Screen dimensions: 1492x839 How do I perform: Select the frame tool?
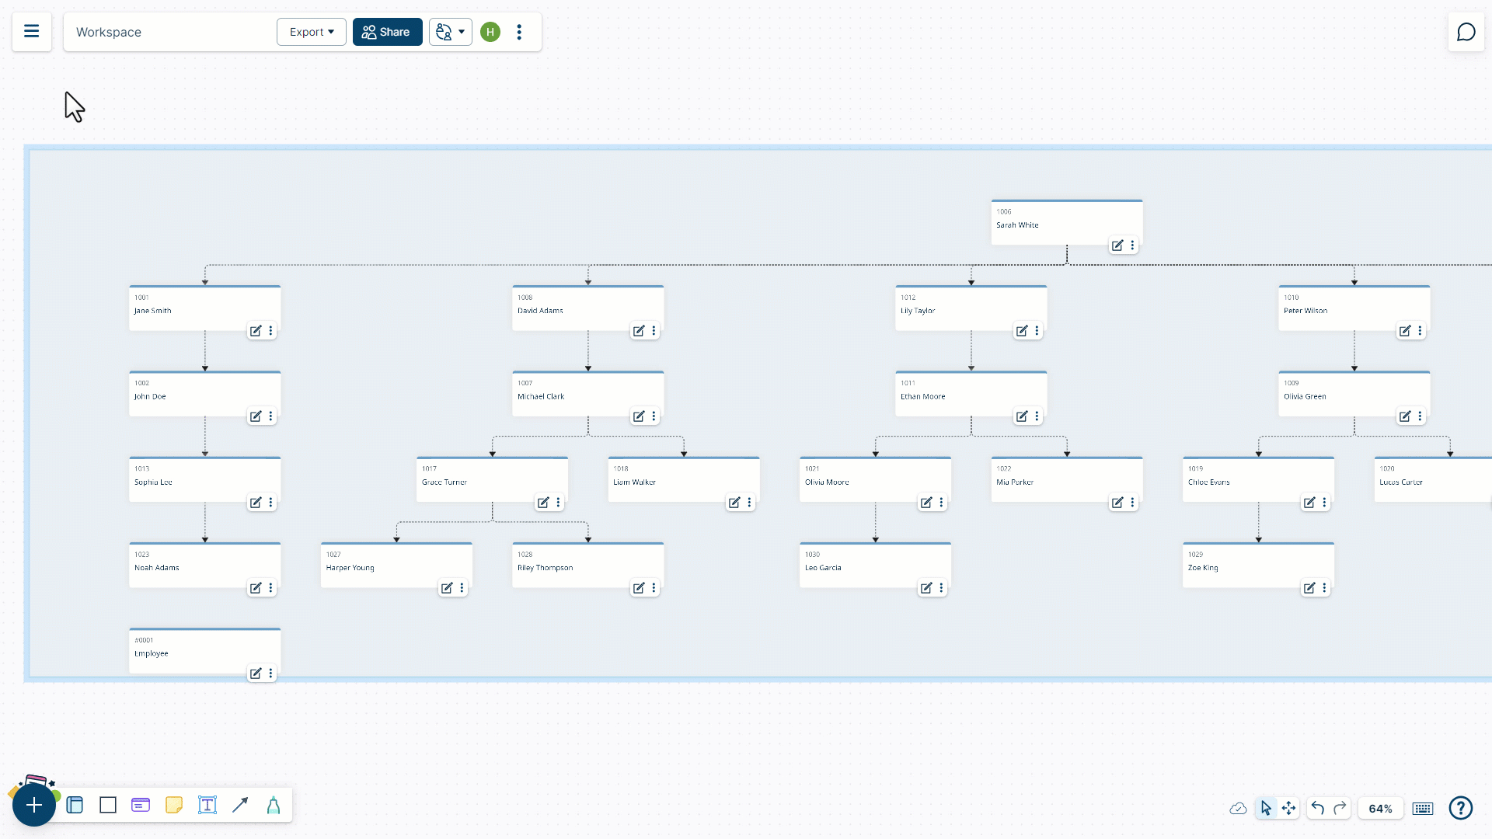75,805
